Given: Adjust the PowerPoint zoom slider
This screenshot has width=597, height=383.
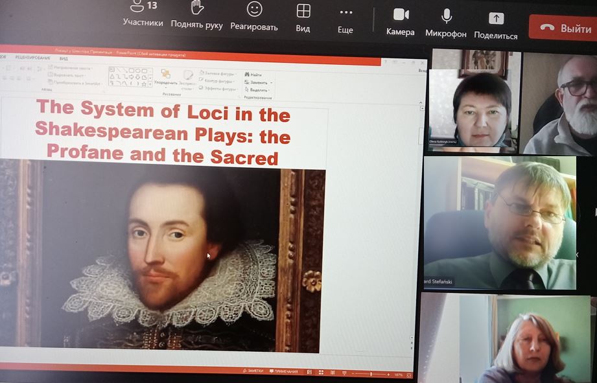Looking at the screenshot, I should (x=371, y=375).
